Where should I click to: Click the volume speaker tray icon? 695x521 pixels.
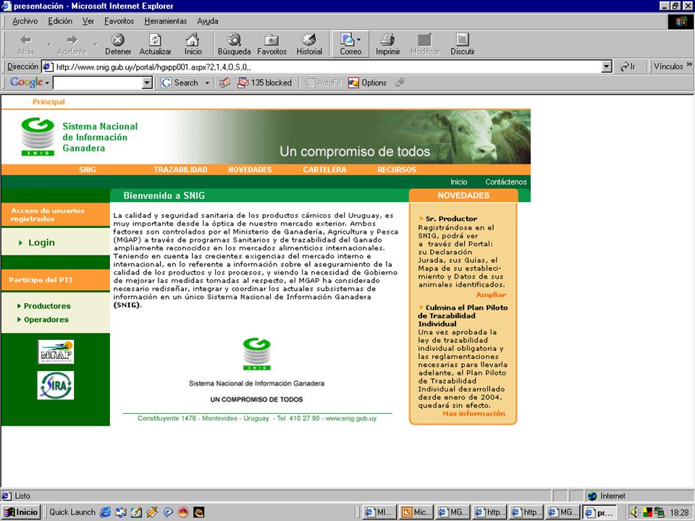(x=634, y=512)
